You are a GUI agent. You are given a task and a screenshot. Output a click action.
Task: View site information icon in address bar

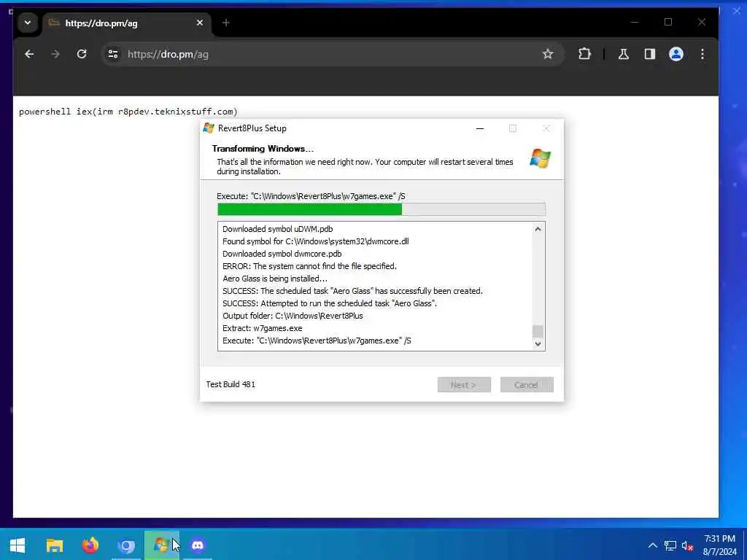(x=113, y=54)
